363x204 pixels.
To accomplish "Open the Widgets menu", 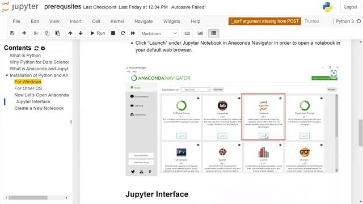I will tap(171, 22).
